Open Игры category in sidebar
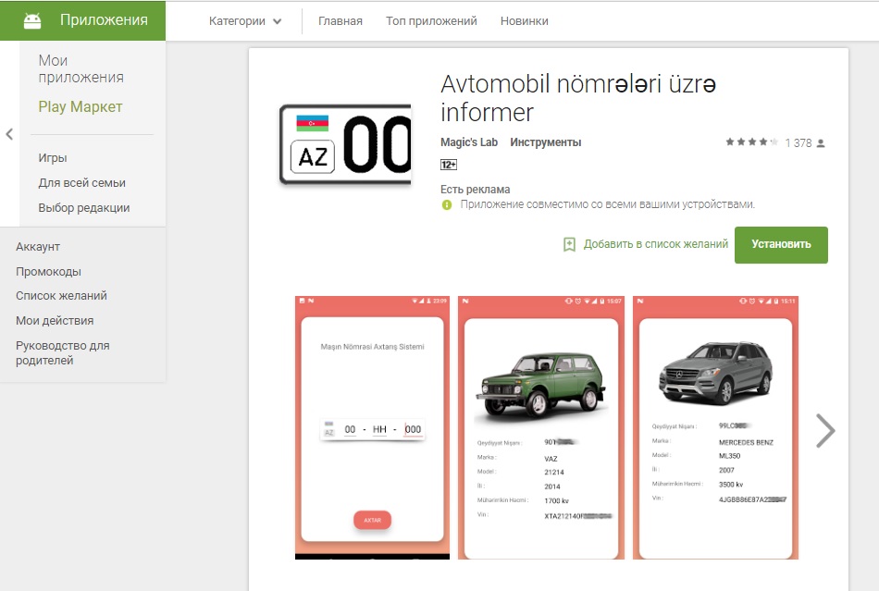 click(53, 158)
